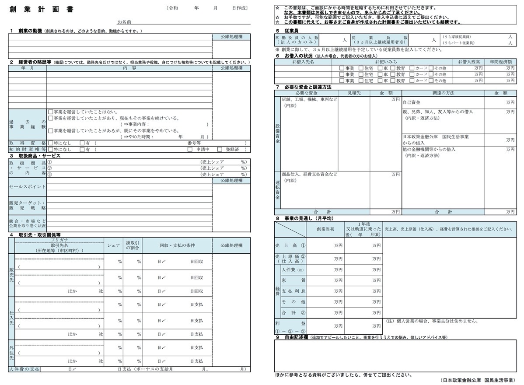The image size is (524, 385).
Task: Check 取得資格 '特になし' box
Action: tap(50, 143)
